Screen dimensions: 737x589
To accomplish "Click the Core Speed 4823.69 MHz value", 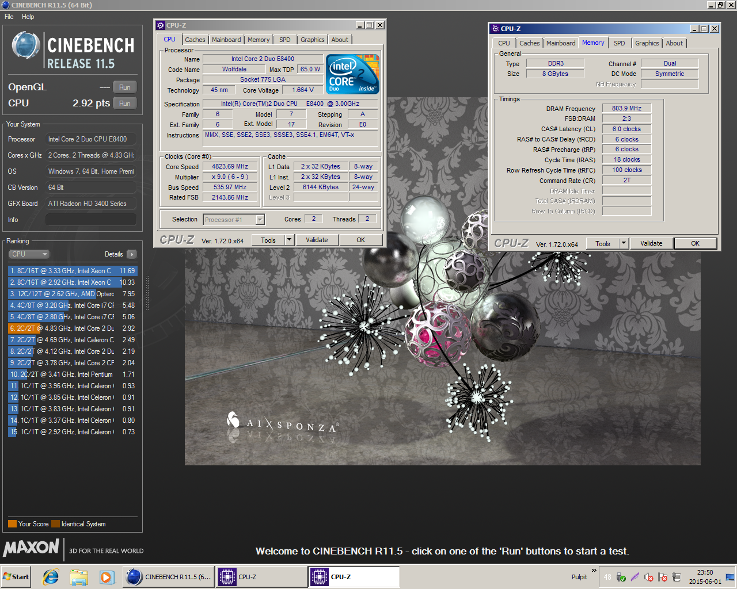I will (x=230, y=167).
